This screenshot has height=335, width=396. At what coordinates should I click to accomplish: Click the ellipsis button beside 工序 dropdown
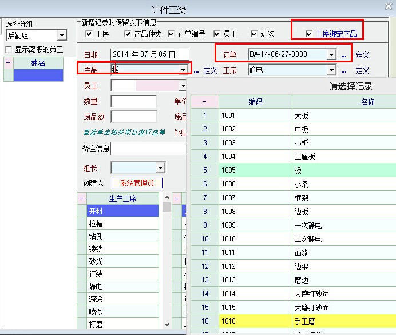pyautogui.click(x=344, y=70)
